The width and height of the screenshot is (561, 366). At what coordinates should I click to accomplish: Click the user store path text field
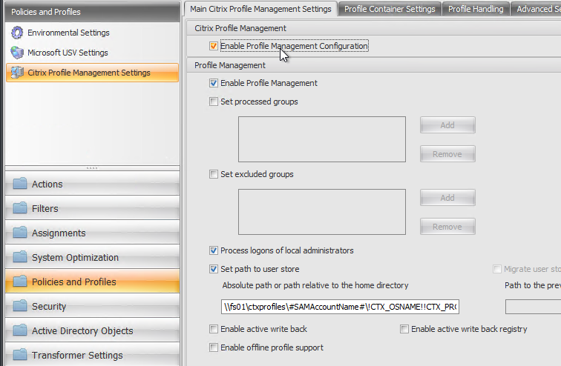[340, 307]
